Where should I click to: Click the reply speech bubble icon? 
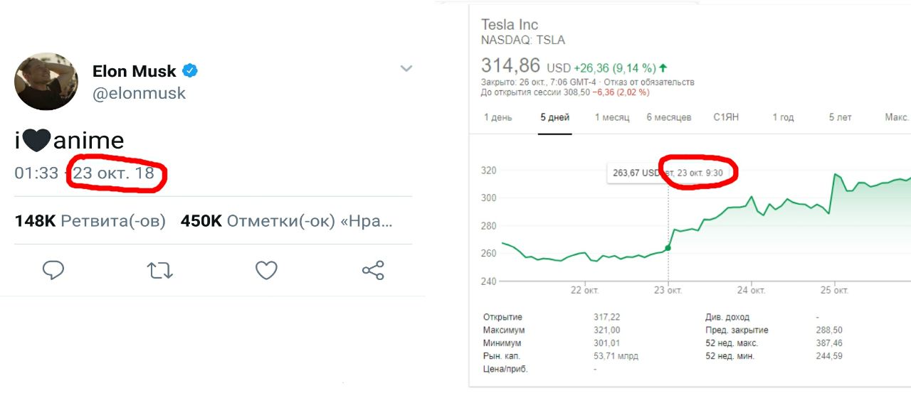click(x=53, y=270)
